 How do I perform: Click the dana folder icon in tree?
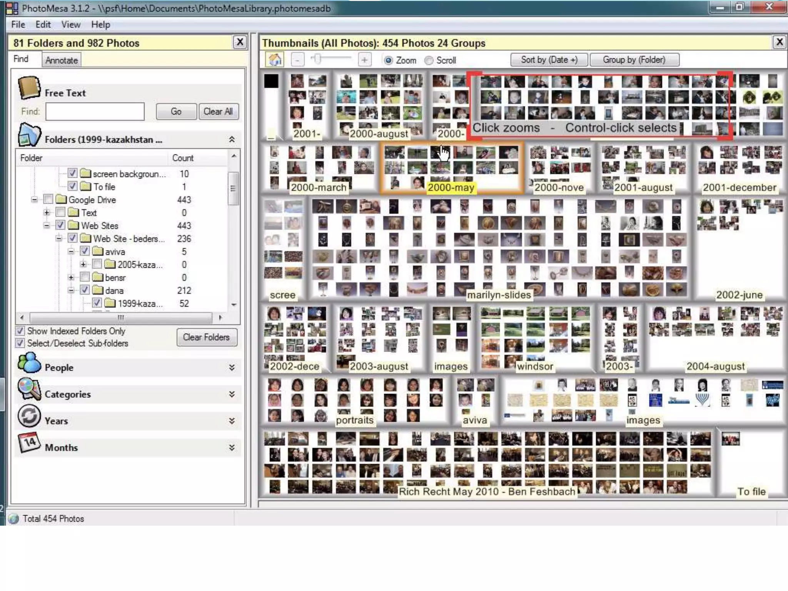pyautogui.click(x=98, y=290)
